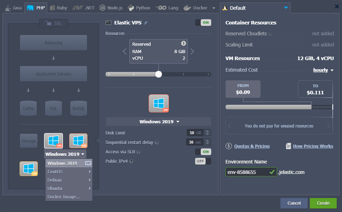Open the Ruby tab
This screenshot has height=212, width=342.
[x=58, y=8]
